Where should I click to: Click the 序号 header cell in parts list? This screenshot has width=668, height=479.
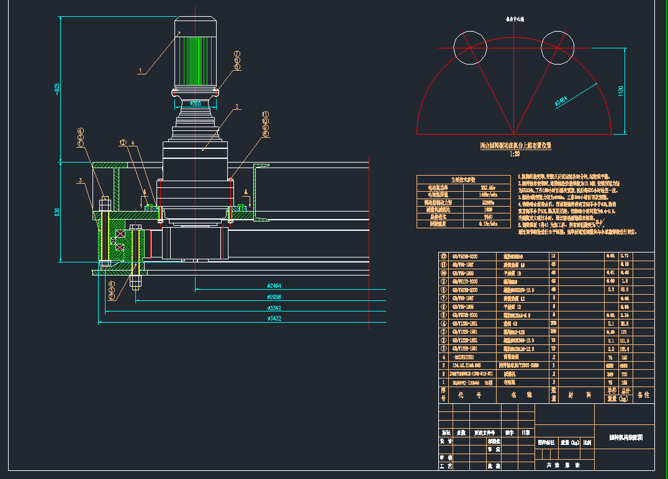(443, 394)
